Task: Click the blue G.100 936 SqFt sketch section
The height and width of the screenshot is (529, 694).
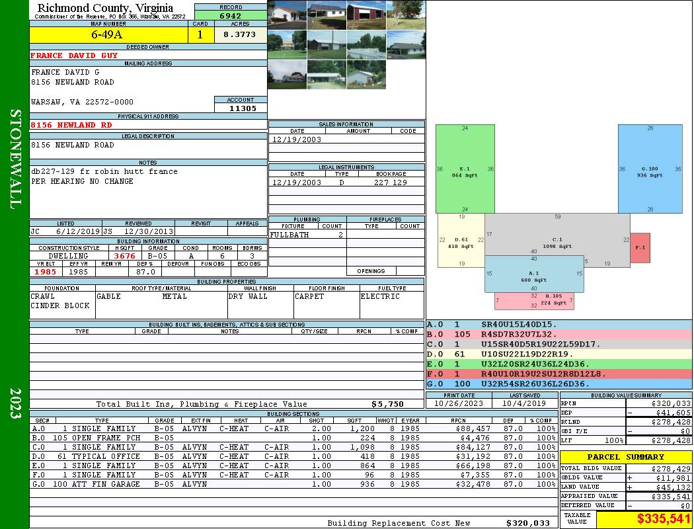Action: coord(650,169)
